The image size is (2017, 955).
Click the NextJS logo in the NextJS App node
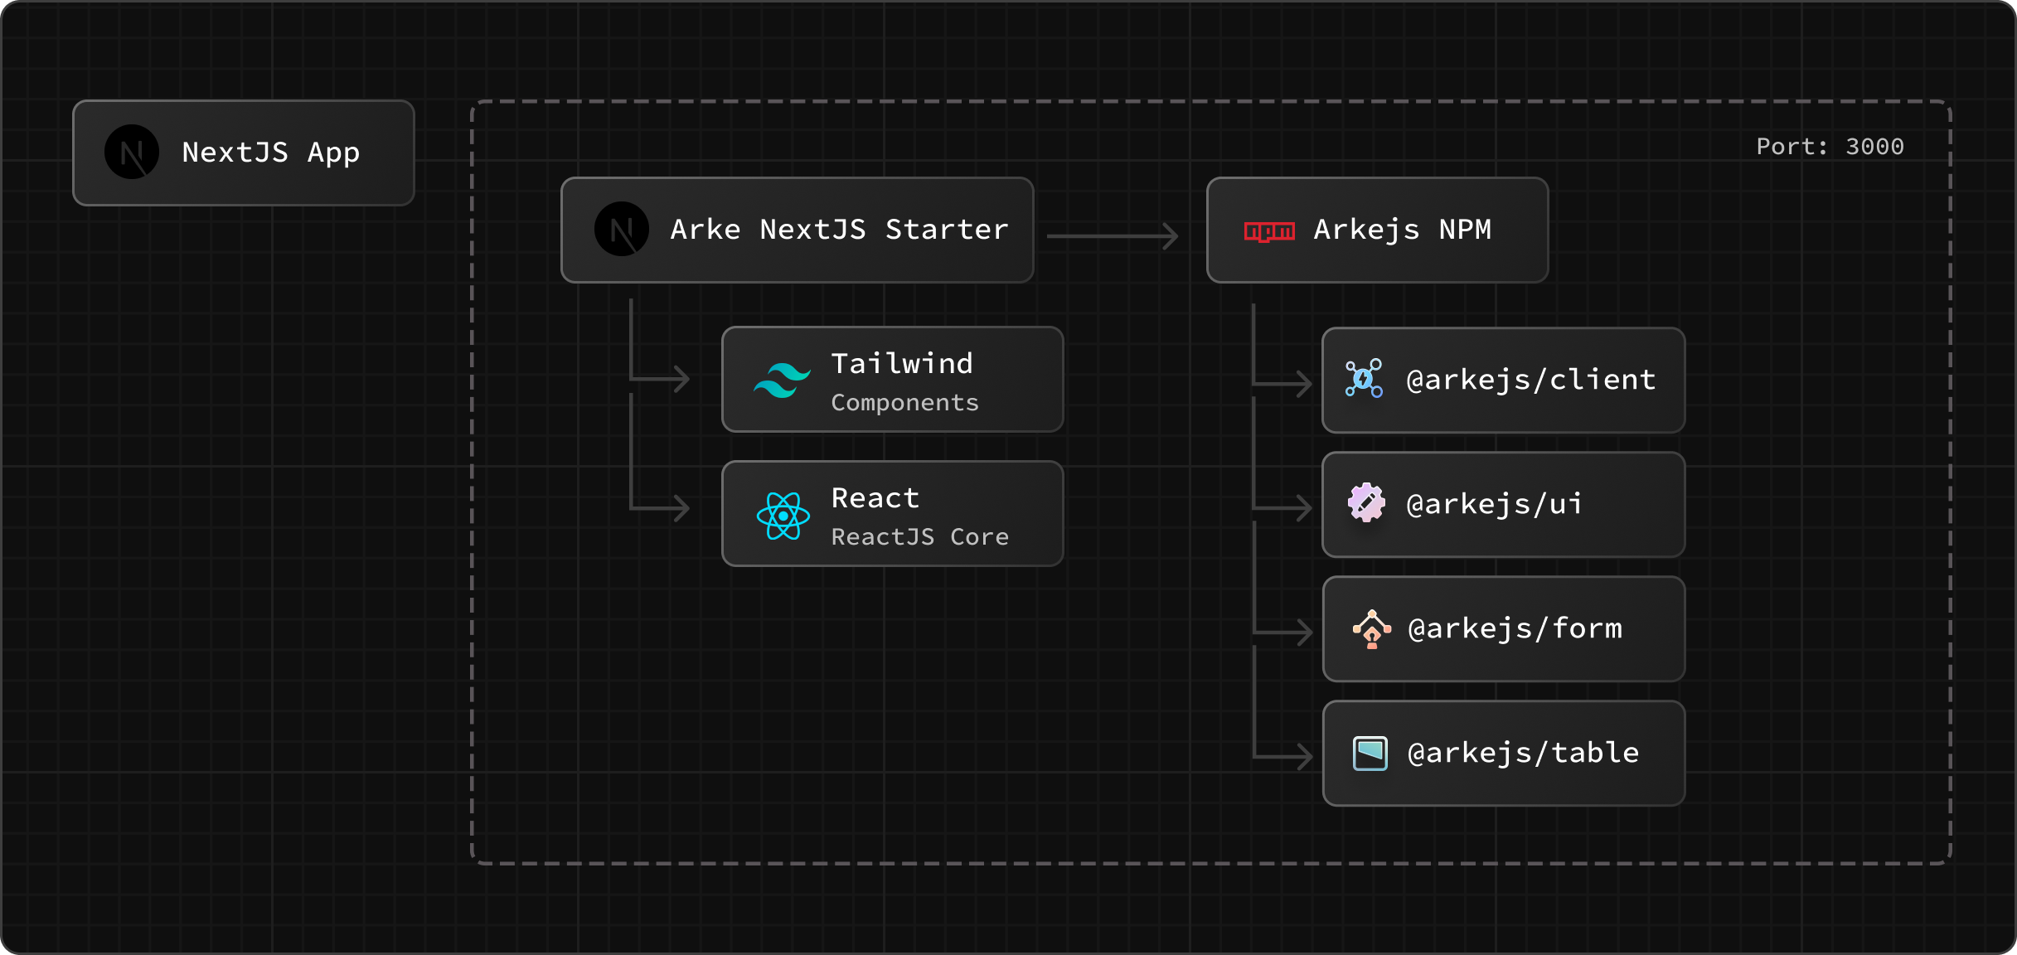[131, 152]
